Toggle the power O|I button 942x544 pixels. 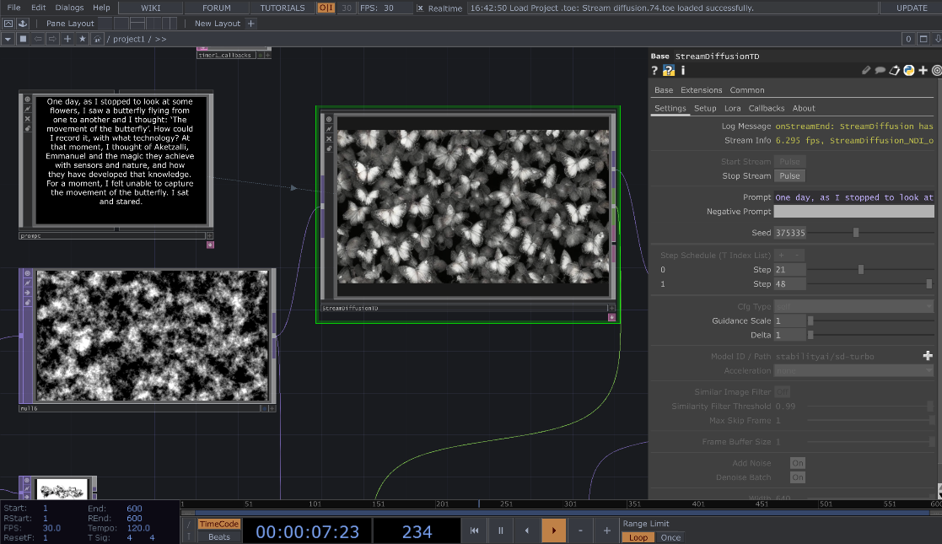tap(326, 8)
